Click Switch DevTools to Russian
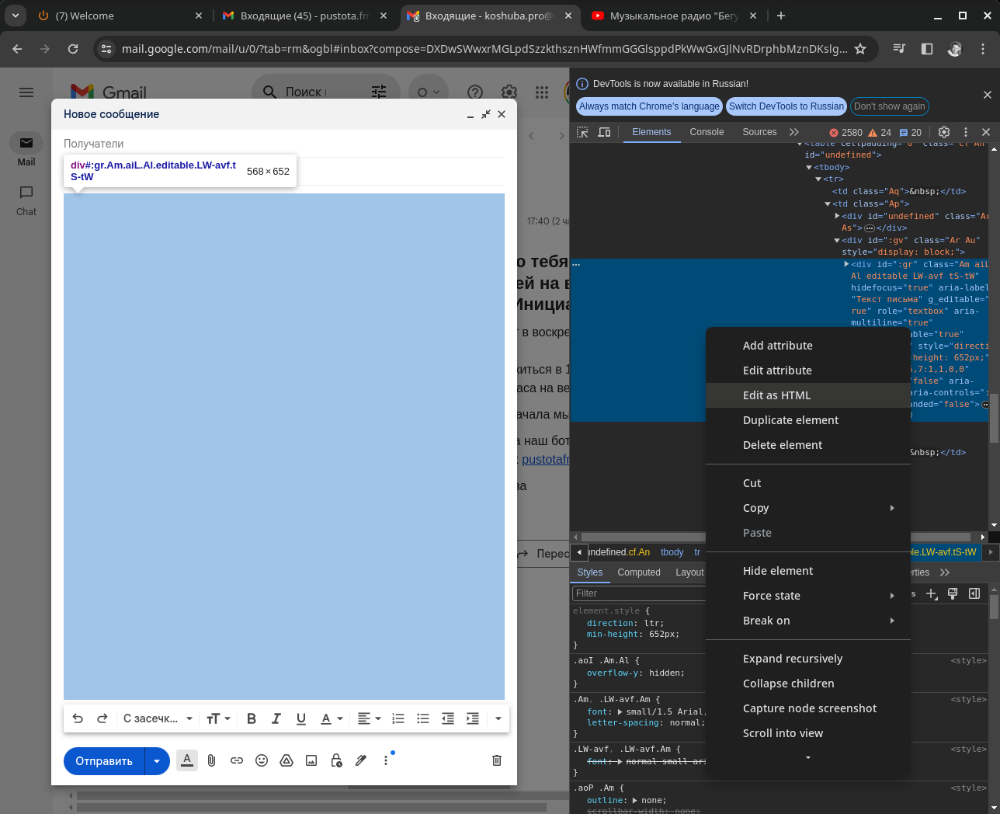Screen dimensions: 1000x814 point(786,106)
